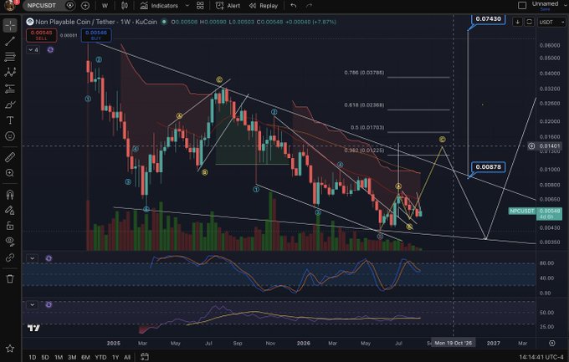Open the indicator templates grid
The width and height of the screenshot is (569, 362).
pos(200,6)
